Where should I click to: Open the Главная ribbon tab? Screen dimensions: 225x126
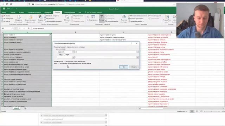[13, 13]
